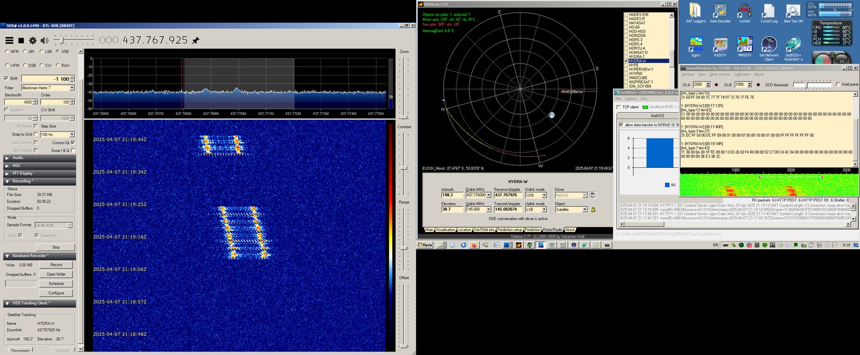This screenshot has width=860, height=355.
Task: Click the SDR# stop playback square
Action: (x=21, y=41)
